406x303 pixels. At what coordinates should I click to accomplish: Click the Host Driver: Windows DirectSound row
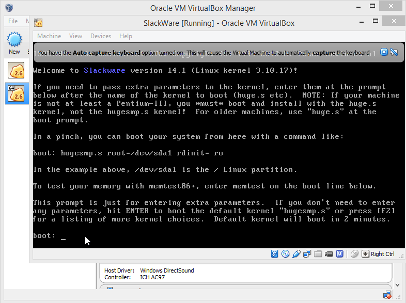click(x=149, y=270)
